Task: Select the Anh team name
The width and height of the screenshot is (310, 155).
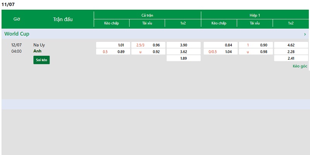Action: tap(37, 51)
